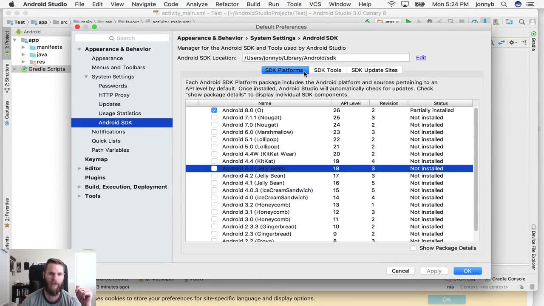Click the Edit link for SDK location
This screenshot has height=306, width=544.
click(x=421, y=57)
